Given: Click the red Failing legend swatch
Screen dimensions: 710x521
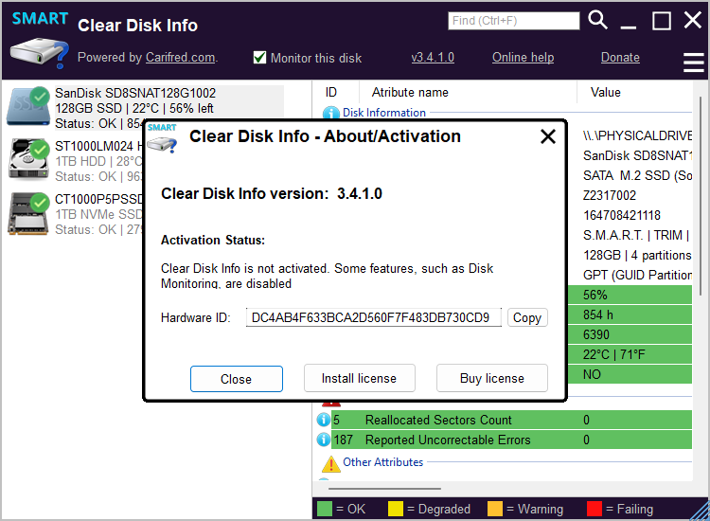Looking at the screenshot, I should coord(595,509).
